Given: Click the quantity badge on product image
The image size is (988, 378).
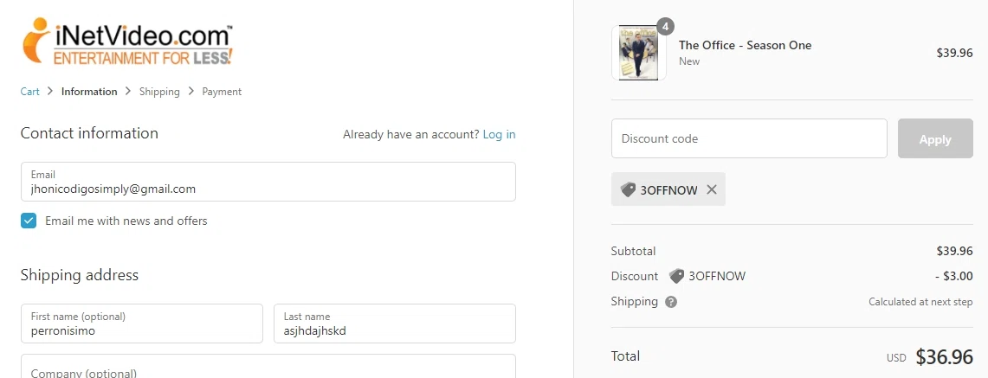Looking at the screenshot, I should pos(665,27).
